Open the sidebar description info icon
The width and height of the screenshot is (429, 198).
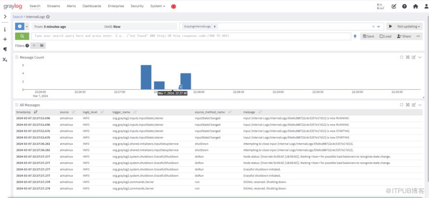5,29
